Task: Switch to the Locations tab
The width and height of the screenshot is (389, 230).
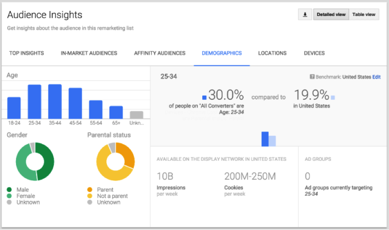Action: pyautogui.click(x=272, y=53)
